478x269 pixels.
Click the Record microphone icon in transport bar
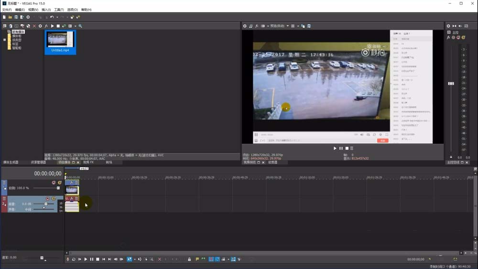pos(67,259)
